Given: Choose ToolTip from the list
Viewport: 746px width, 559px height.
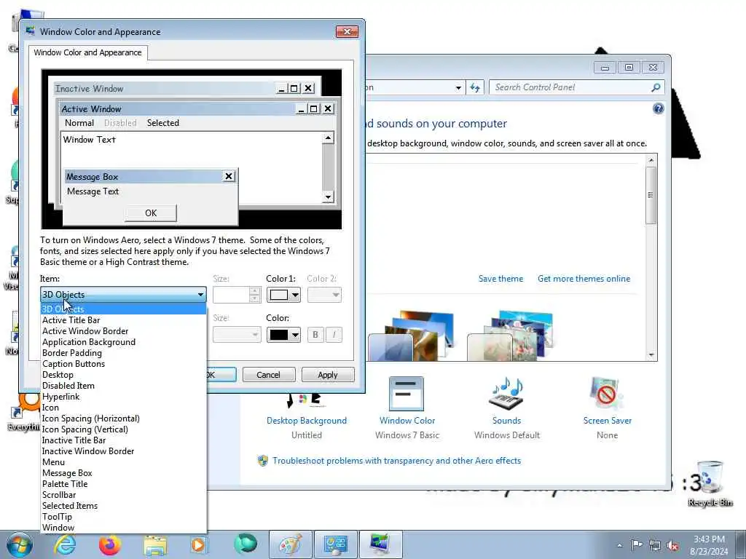Looking at the screenshot, I should 124,517.
